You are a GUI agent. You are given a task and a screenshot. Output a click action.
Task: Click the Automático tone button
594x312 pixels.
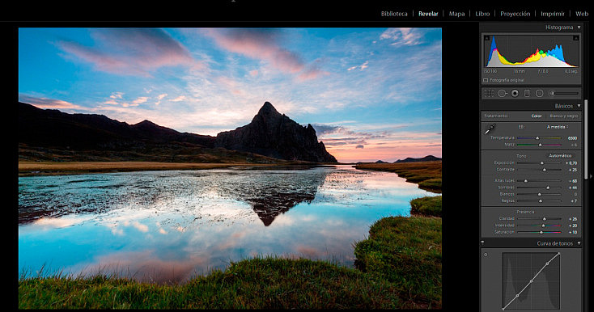(x=560, y=156)
